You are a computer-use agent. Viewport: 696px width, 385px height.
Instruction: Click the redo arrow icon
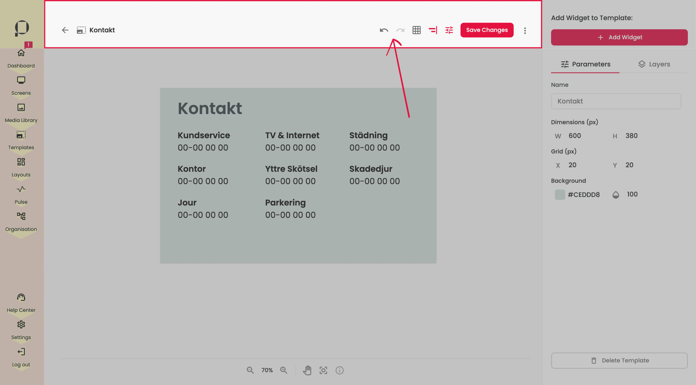tap(400, 30)
